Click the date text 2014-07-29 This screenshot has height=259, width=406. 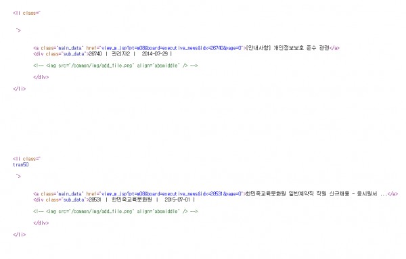(x=155, y=54)
